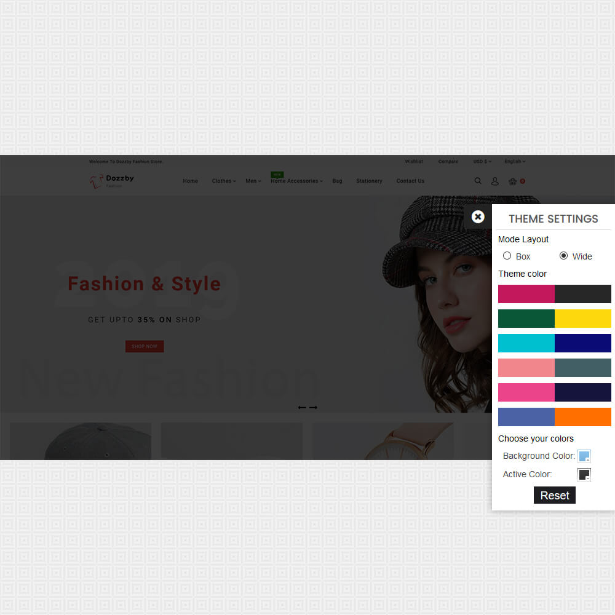Click the Dozzby Fashion logo
Image resolution: width=615 pixels, height=615 pixels.
[x=112, y=181]
